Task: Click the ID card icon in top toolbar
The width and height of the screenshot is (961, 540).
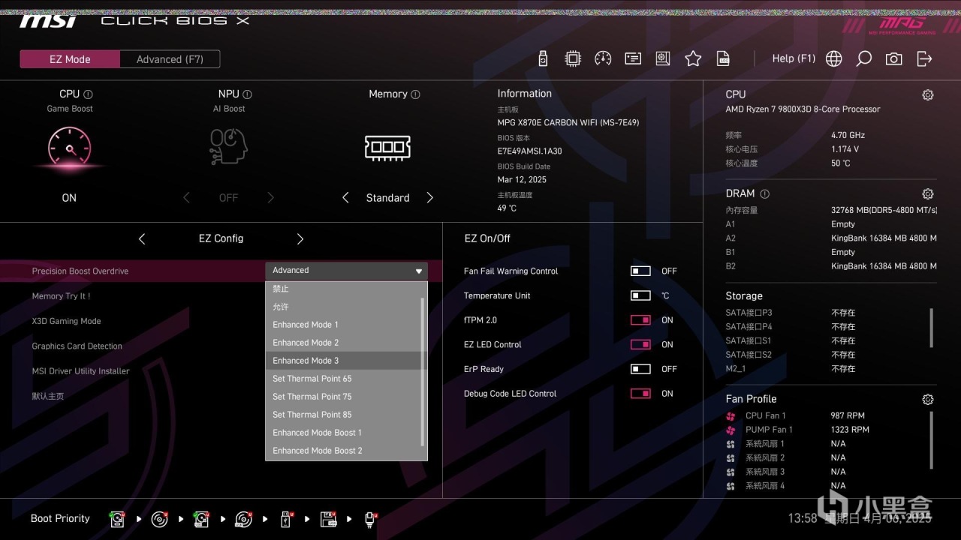Action: point(633,58)
